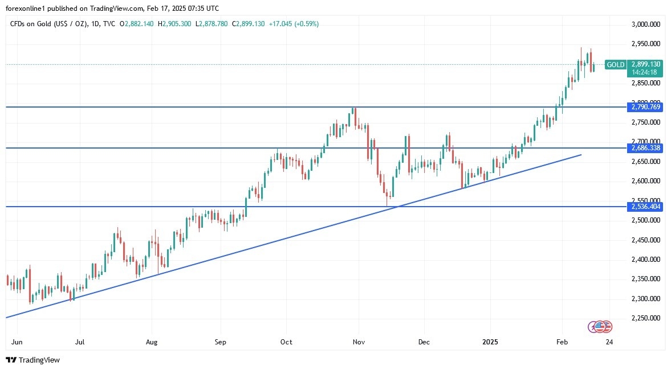Click the Jul label on time axis
This screenshot has height=370, width=671.
[x=80, y=342]
